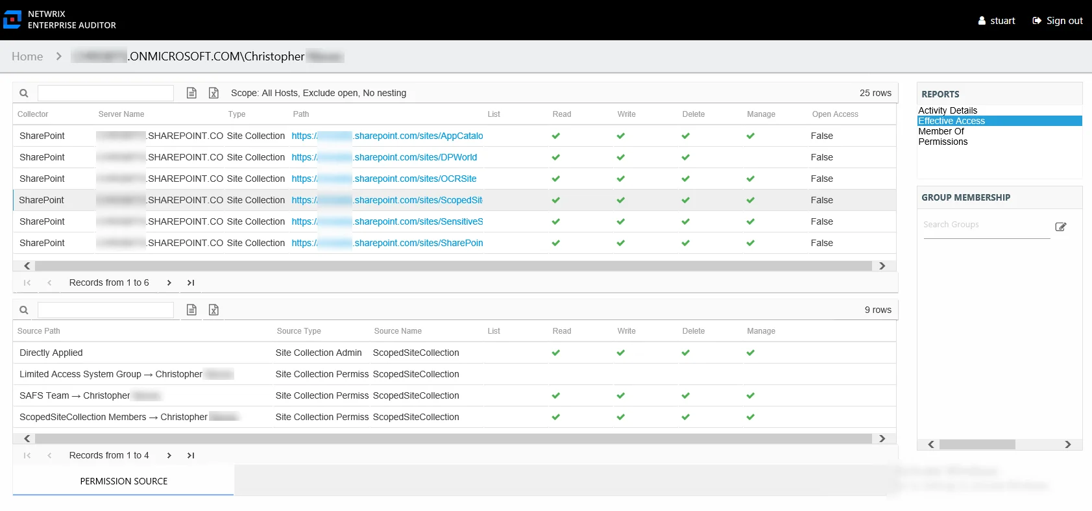Go to next page in permission source grid
The width and height of the screenshot is (1092, 511).
coord(169,455)
